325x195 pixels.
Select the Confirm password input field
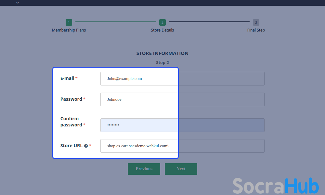(182, 125)
